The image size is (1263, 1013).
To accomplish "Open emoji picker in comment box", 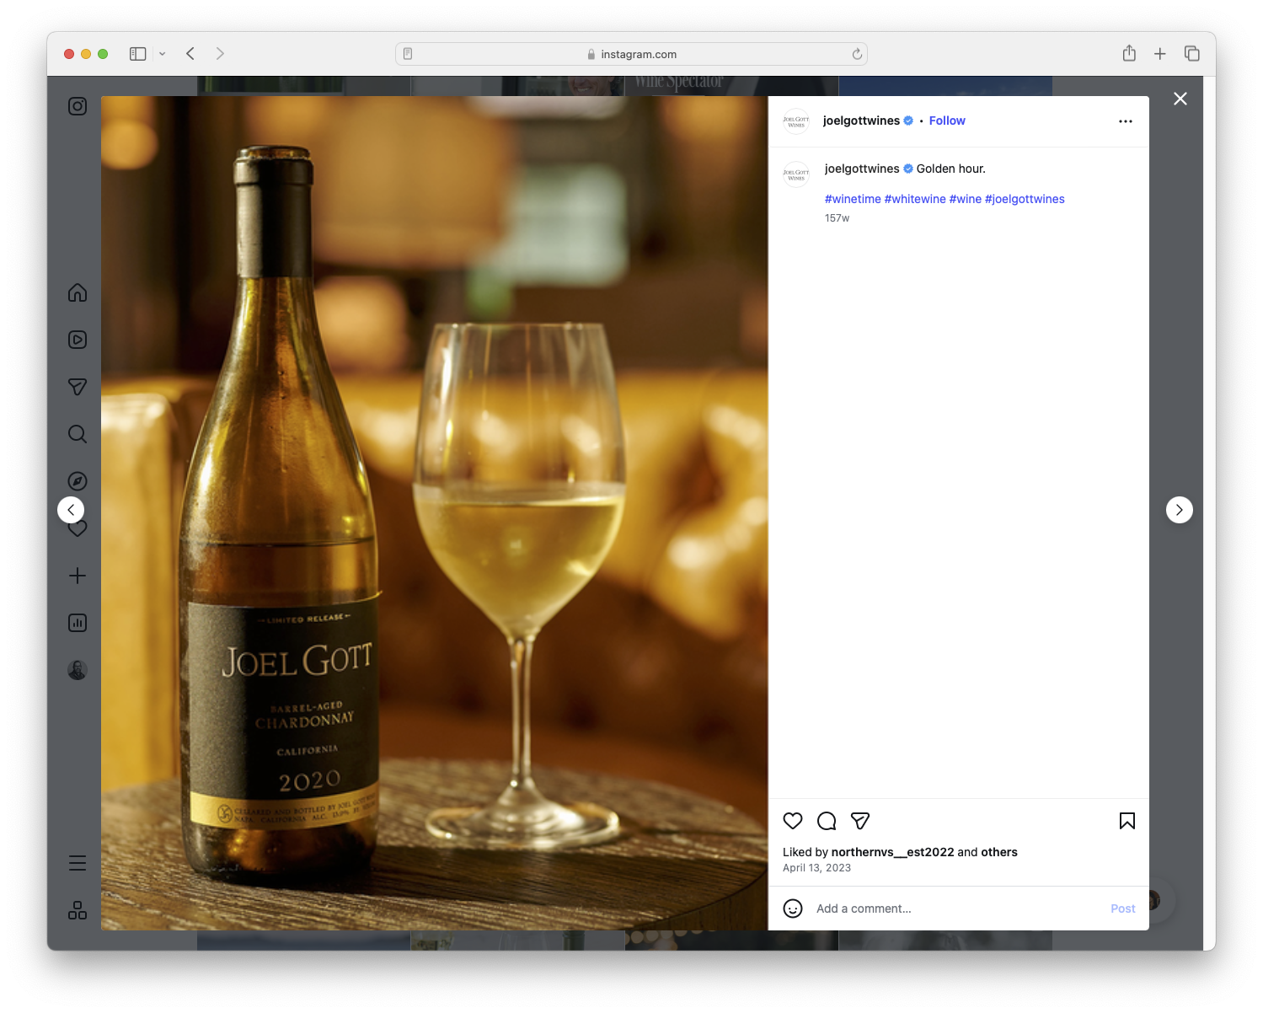I will [793, 908].
